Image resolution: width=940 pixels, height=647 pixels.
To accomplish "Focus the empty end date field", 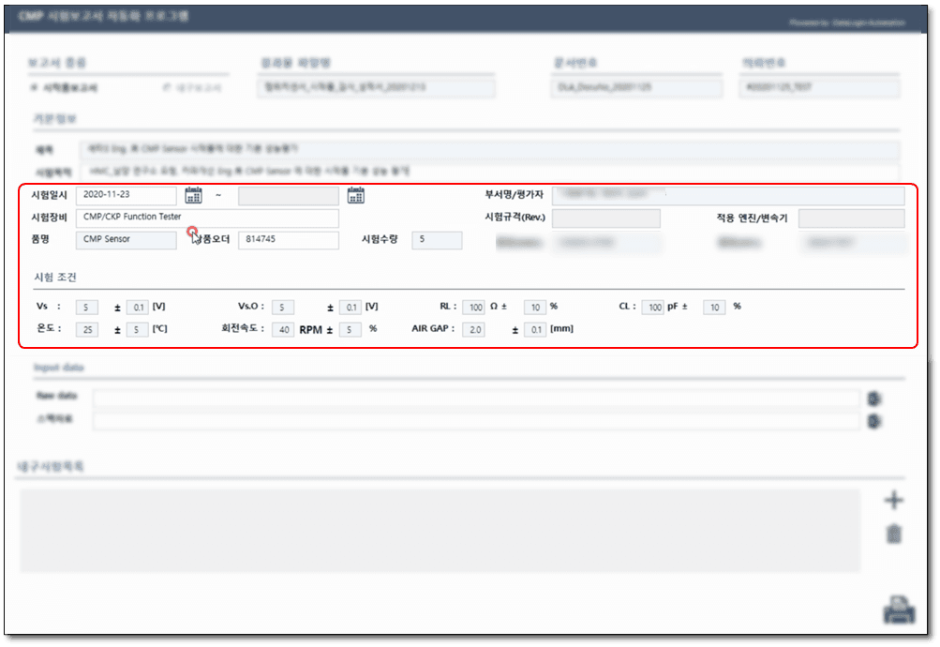I will coord(289,195).
